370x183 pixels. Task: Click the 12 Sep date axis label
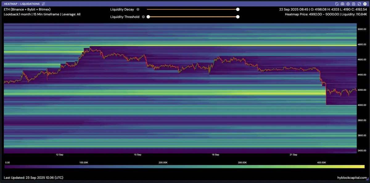point(60,155)
